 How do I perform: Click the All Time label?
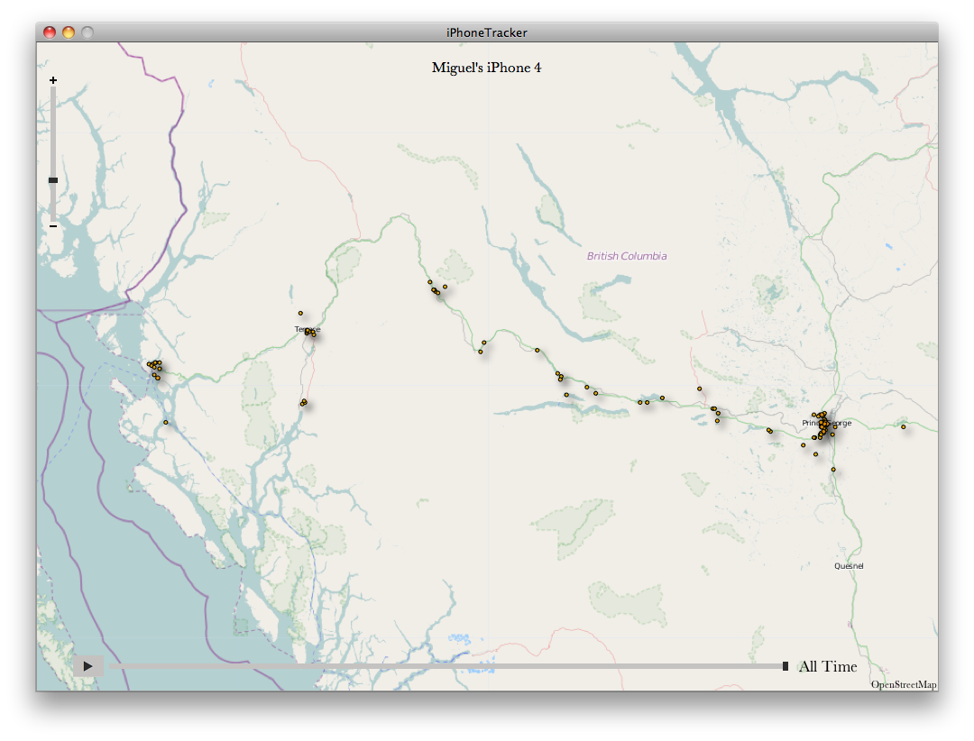click(x=827, y=666)
